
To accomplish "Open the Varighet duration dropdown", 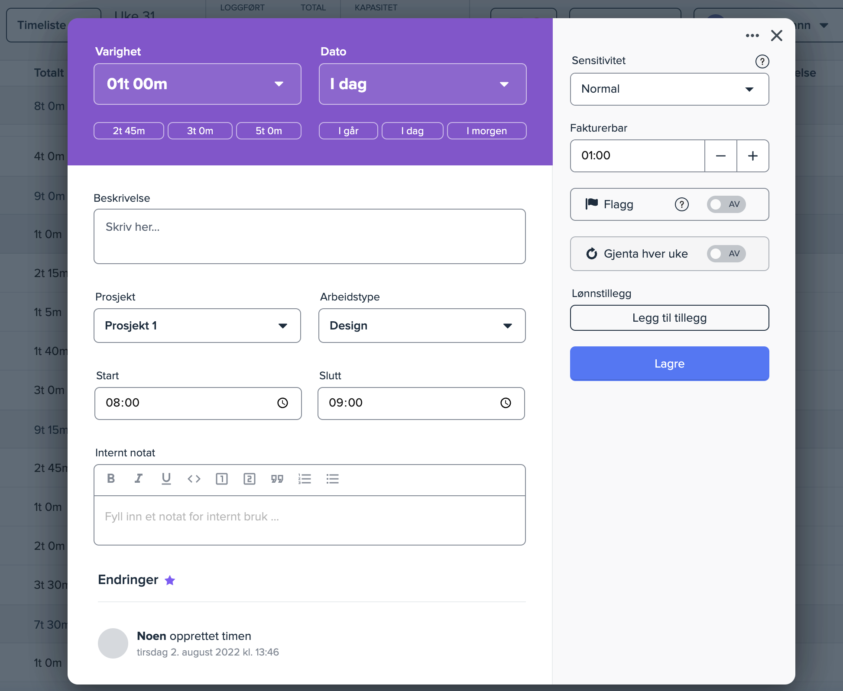I will (198, 84).
